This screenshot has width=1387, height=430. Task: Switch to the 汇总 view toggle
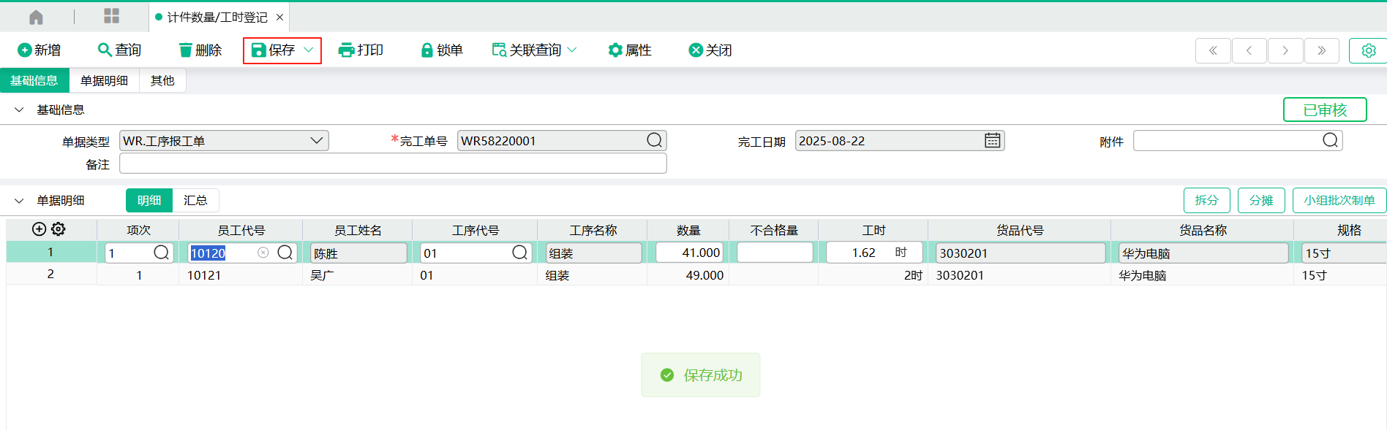coord(195,200)
